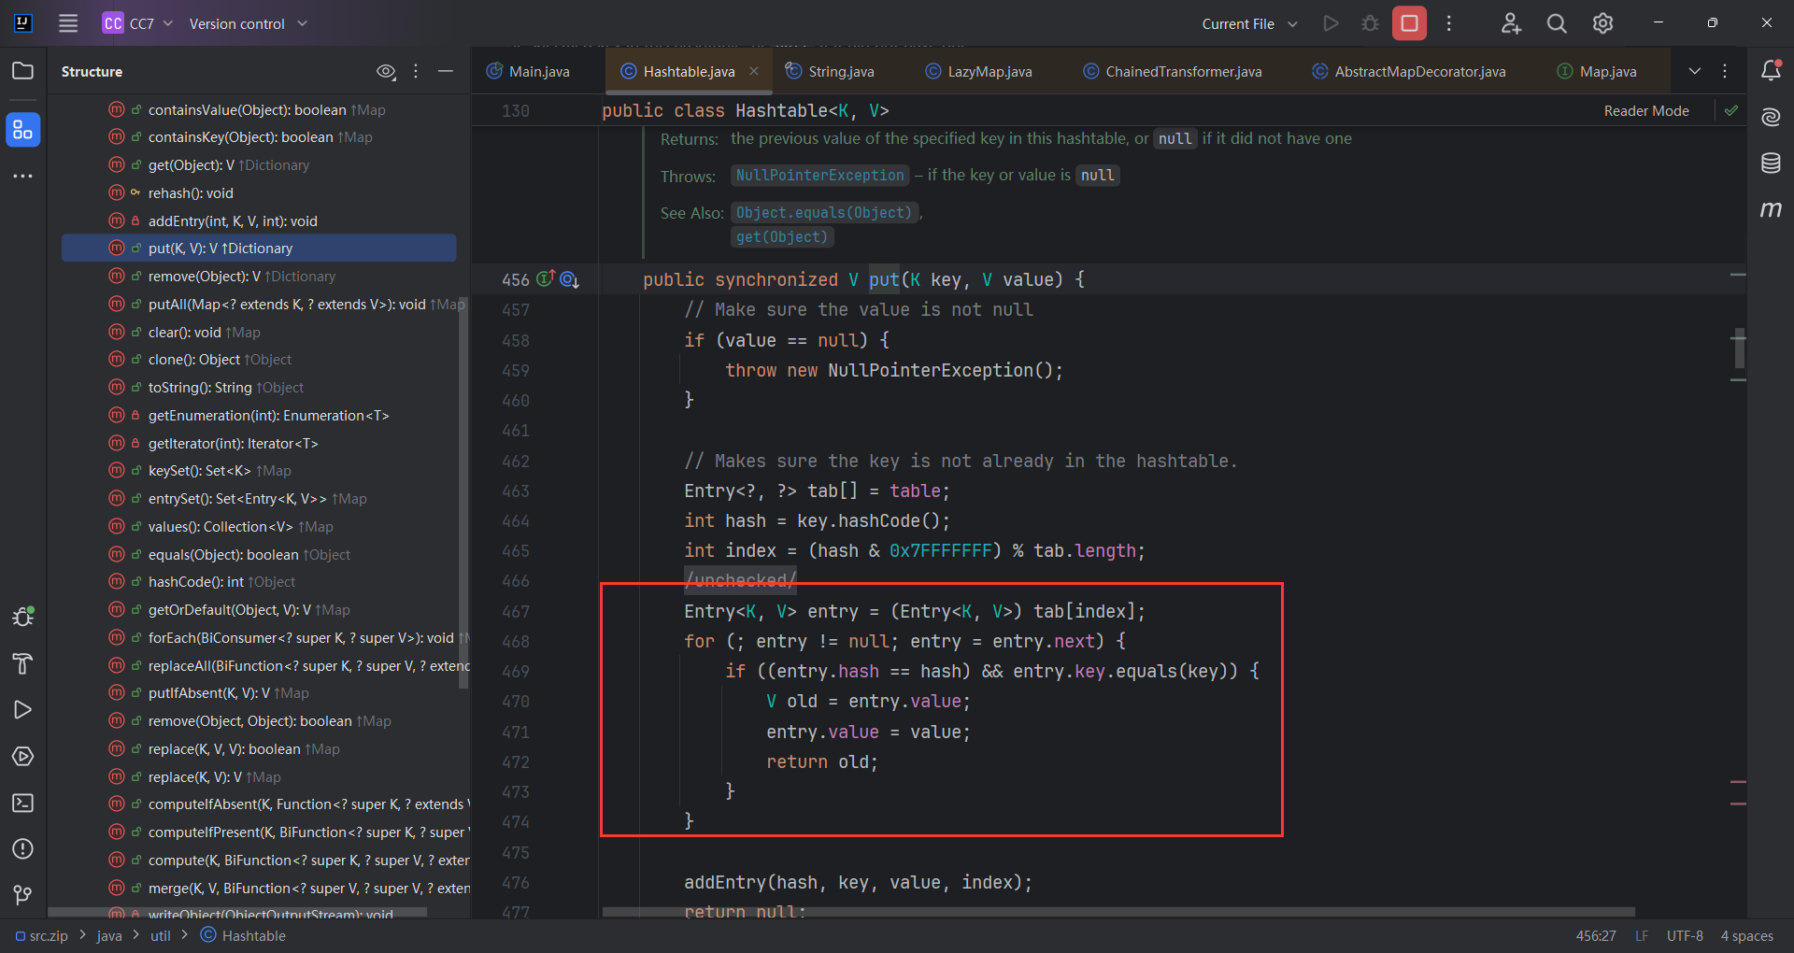The image size is (1794, 953).
Task: Click the inspections checkmark widget
Action: 1731,110
